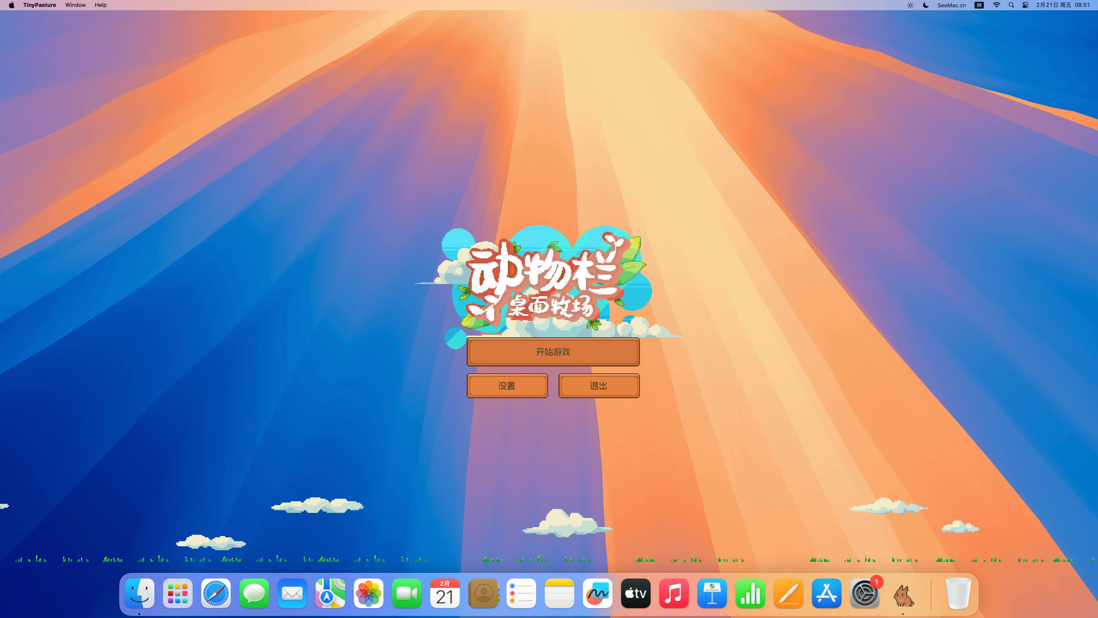Launch FaceTime from the Dock
The height and width of the screenshot is (618, 1098).
(407, 594)
